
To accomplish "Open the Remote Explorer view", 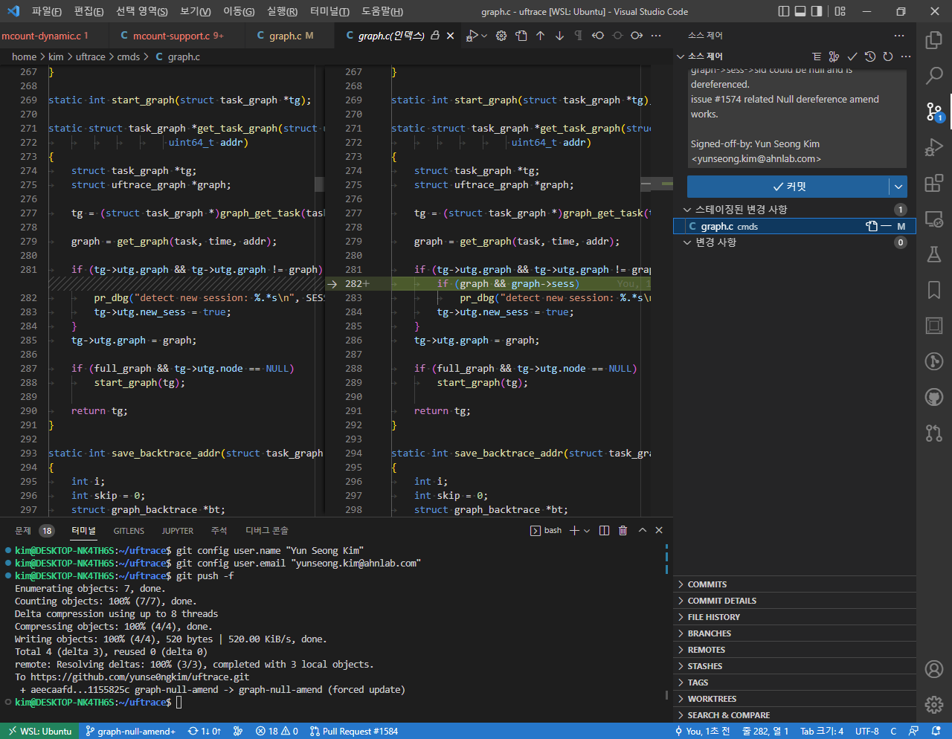I will pyautogui.click(x=934, y=219).
